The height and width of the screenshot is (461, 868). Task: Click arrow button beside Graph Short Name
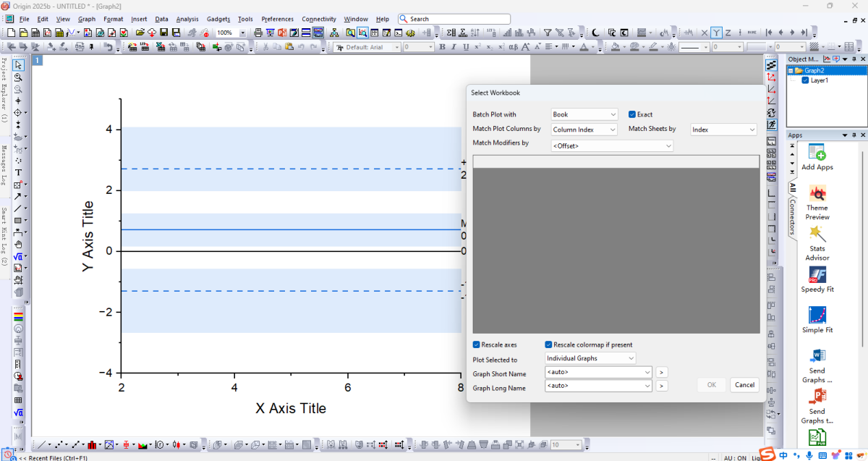click(x=661, y=372)
